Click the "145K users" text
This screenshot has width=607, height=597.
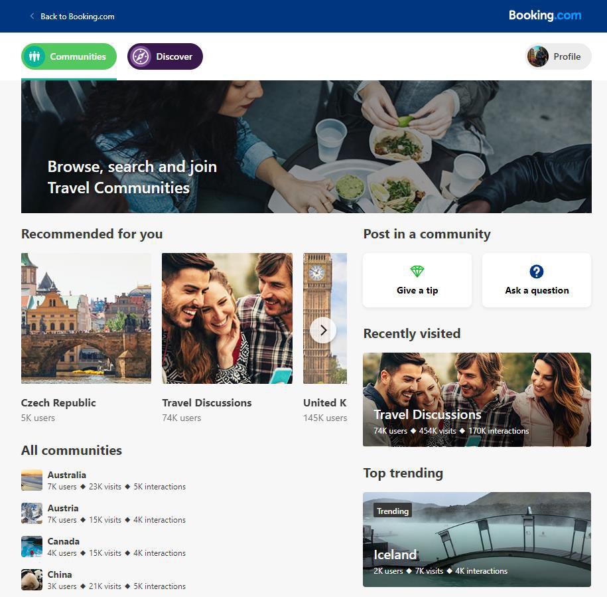325,418
